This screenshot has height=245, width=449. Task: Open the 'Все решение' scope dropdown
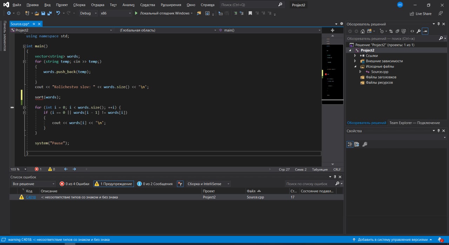pyautogui.click(x=33, y=184)
